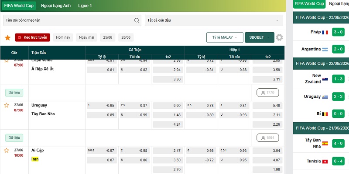Open the Tây Ban Nha 4 - 0 score
The height and width of the screenshot is (174, 349).
click(339, 144)
